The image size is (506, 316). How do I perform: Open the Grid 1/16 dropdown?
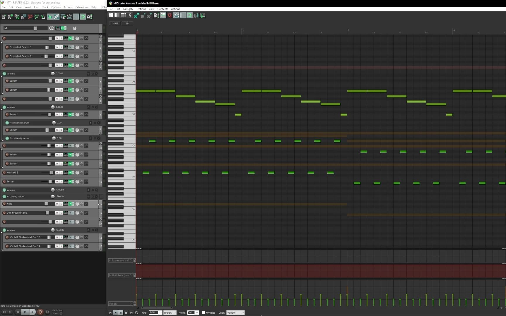pos(155,312)
